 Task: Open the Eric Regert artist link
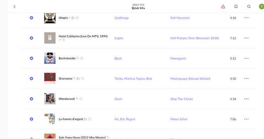pos(128,119)
